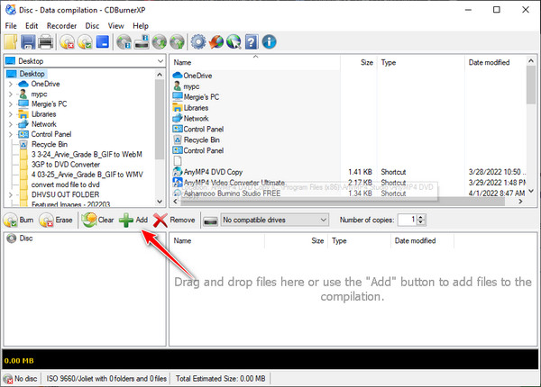Open the Edit menu

[32, 26]
